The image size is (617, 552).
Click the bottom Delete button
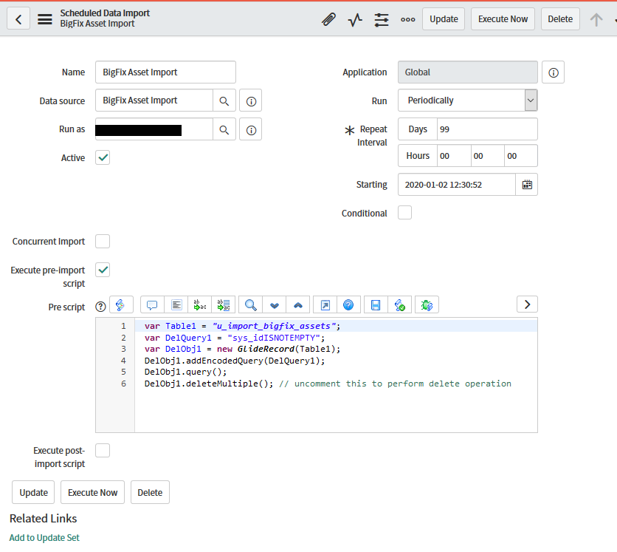tap(150, 492)
